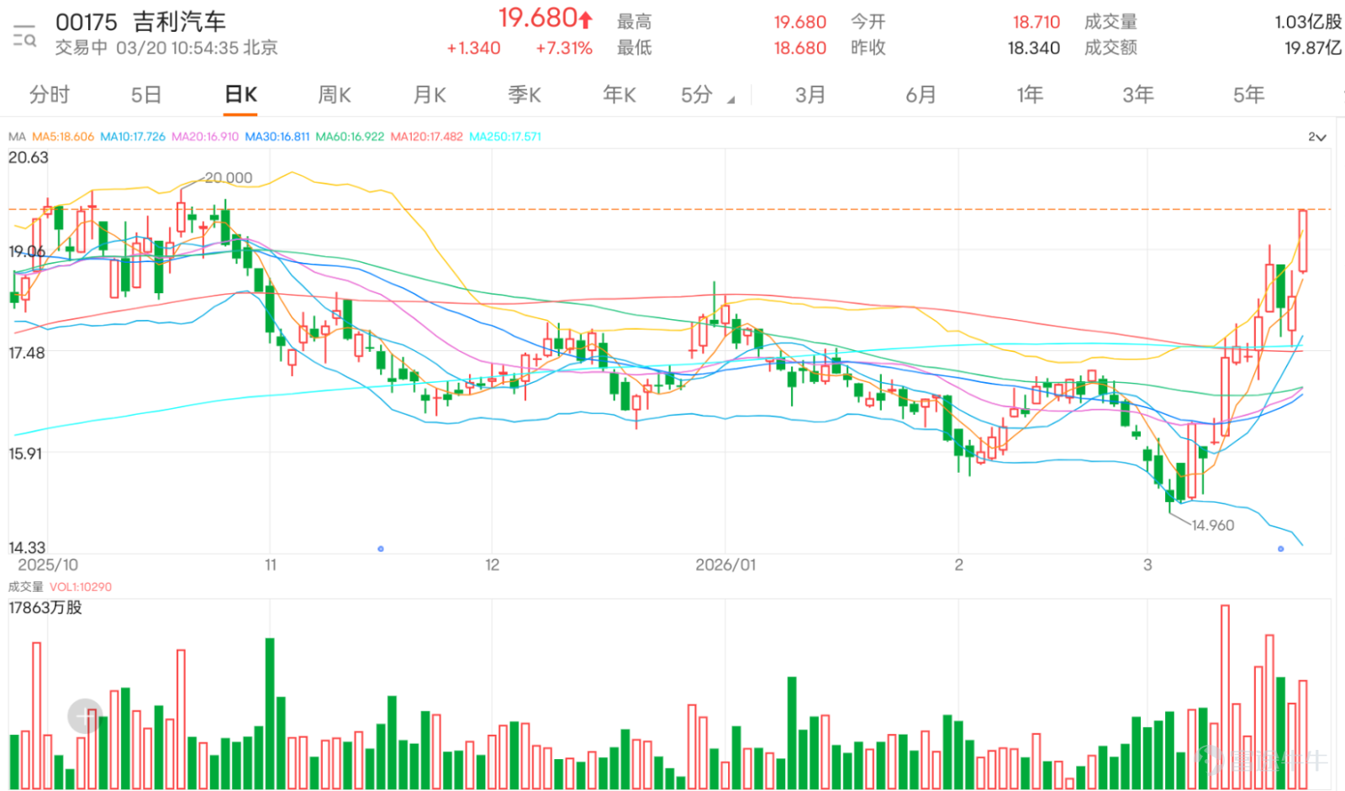
Task: Click the 成交额 value 19.87亿
Action: (1313, 48)
